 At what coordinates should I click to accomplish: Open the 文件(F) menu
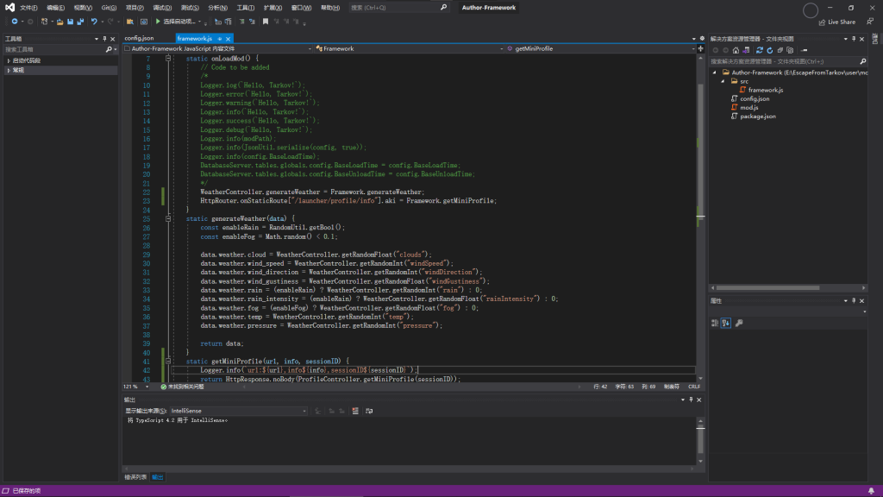[x=28, y=8]
